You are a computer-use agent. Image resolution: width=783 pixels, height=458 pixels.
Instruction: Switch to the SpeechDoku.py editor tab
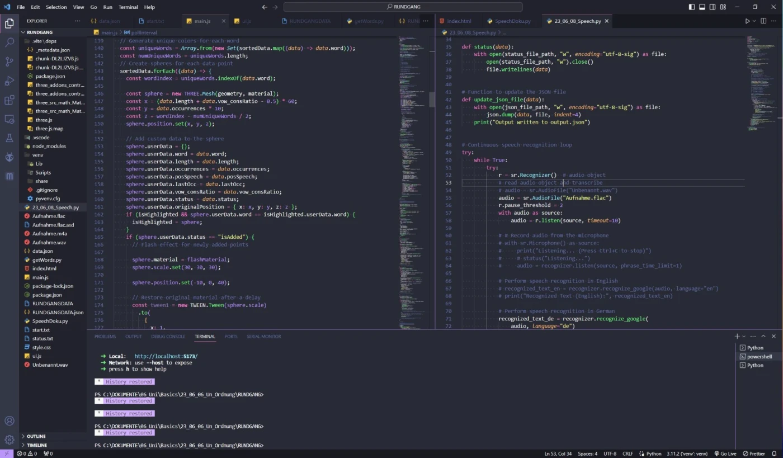click(x=512, y=21)
